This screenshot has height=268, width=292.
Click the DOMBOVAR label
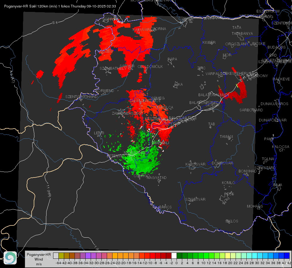[222, 163]
